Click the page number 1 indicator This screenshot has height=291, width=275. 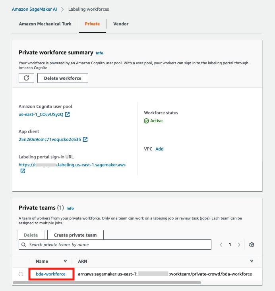(x=230, y=245)
